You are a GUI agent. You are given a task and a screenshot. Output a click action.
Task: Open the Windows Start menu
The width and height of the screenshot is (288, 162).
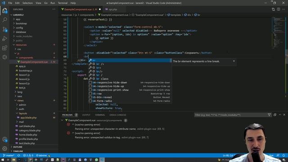3,160
